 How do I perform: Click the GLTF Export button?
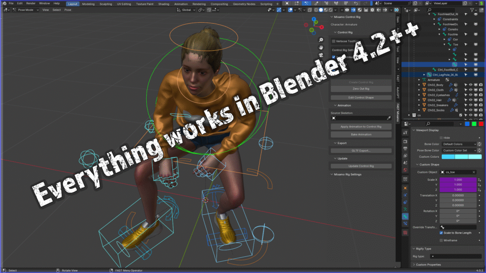pyautogui.click(x=361, y=151)
